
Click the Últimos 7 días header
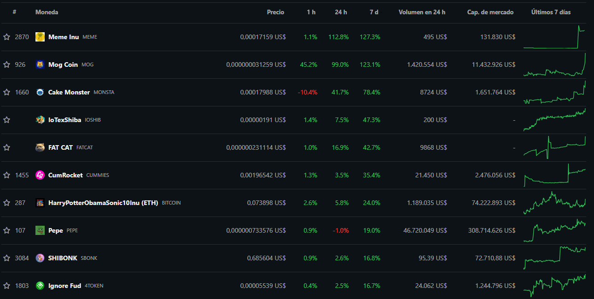[551, 12]
